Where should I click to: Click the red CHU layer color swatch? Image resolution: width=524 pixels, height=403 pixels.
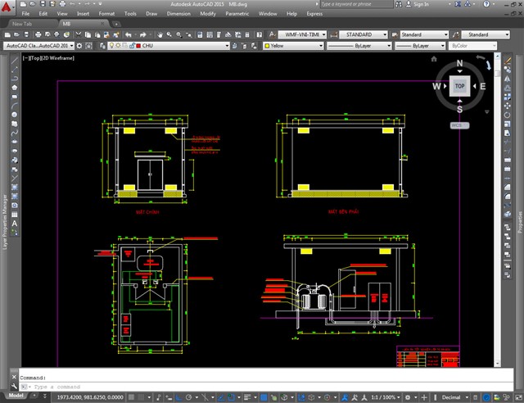tap(138, 46)
